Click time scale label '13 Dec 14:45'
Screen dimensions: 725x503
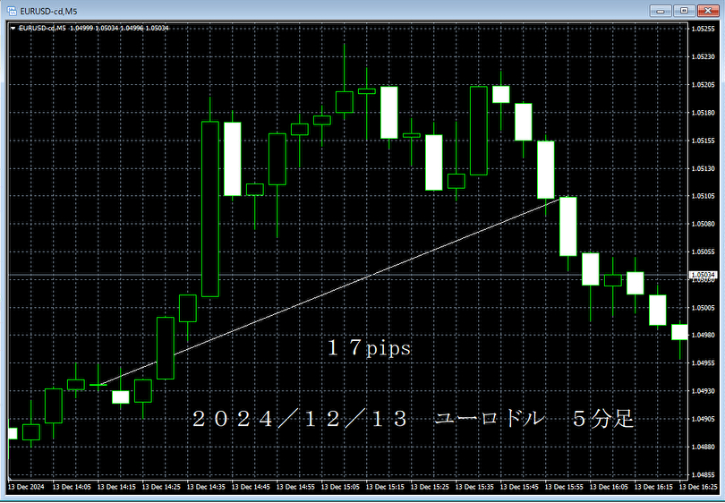coord(252,487)
